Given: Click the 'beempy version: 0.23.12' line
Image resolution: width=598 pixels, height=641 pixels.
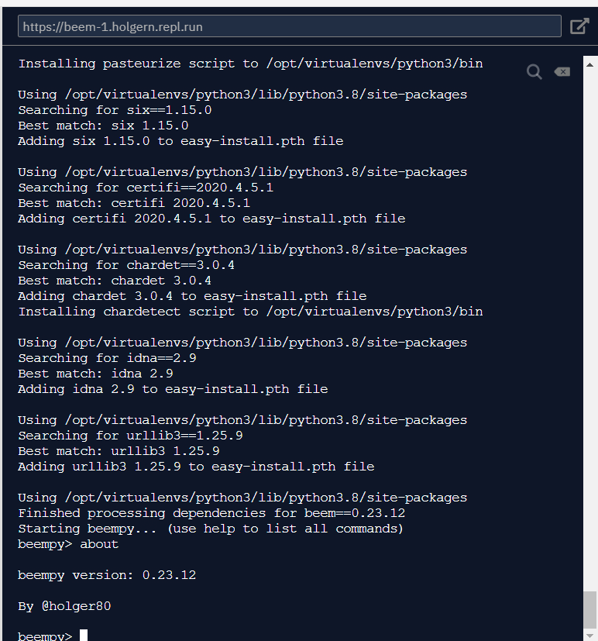Looking at the screenshot, I should pyautogui.click(x=107, y=575).
